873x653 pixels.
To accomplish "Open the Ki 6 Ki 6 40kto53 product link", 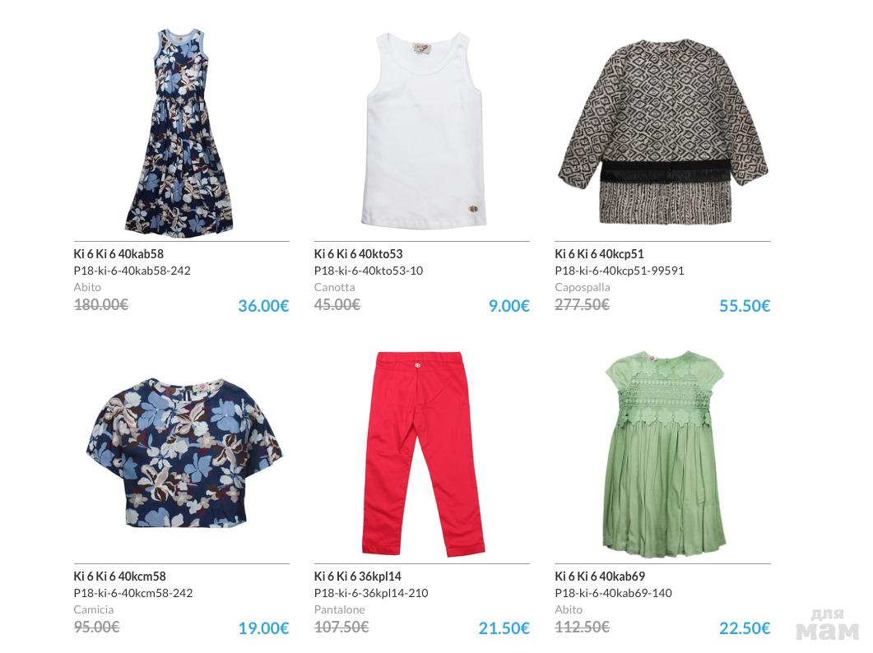I will coord(358,254).
